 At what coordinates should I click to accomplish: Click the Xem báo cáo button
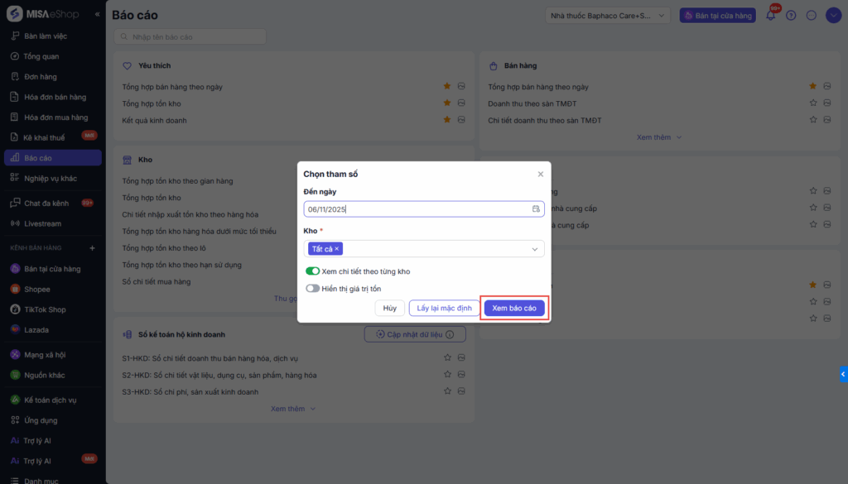pyautogui.click(x=514, y=308)
